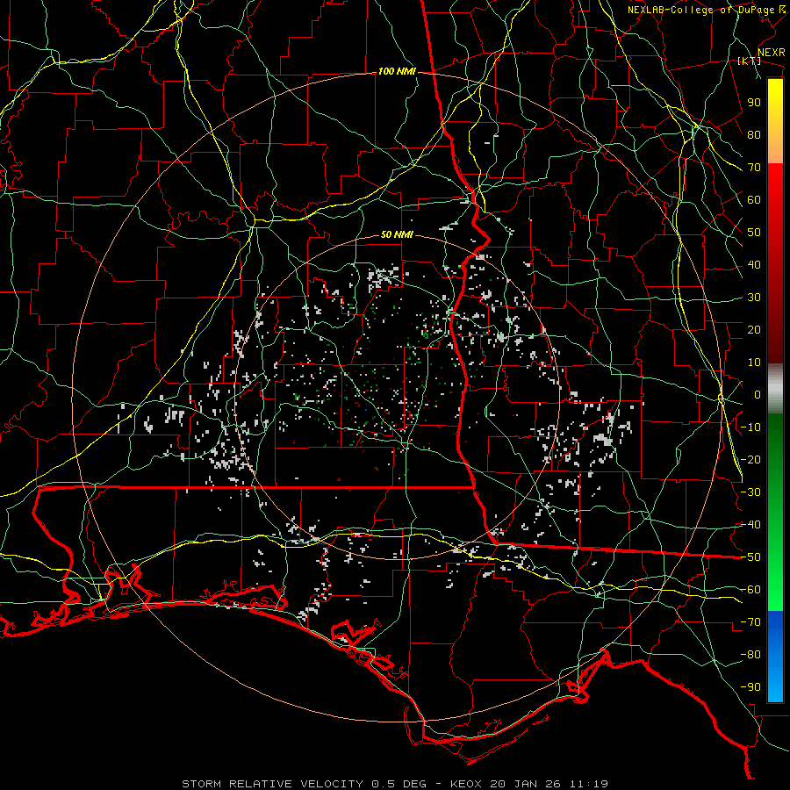Select the 70 value on the velocity scale

754,168
